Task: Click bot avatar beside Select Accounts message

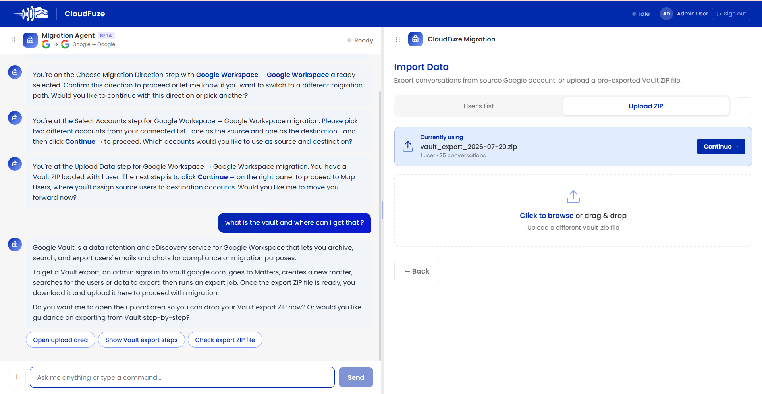Action: [15, 118]
